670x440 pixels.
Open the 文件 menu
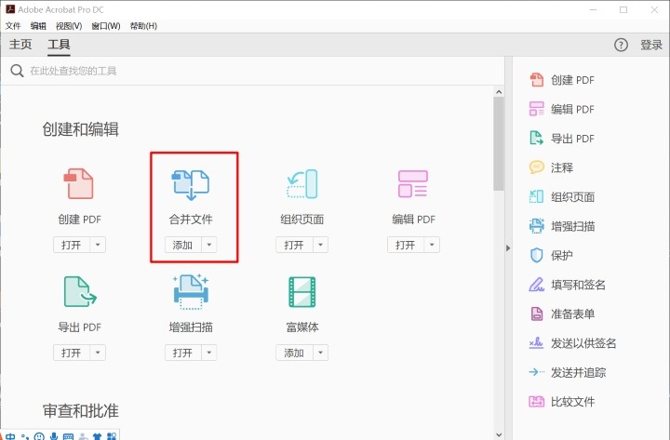click(x=13, y=26)
